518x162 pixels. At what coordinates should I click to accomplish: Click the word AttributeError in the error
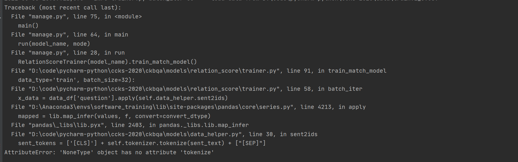[28, 153]
